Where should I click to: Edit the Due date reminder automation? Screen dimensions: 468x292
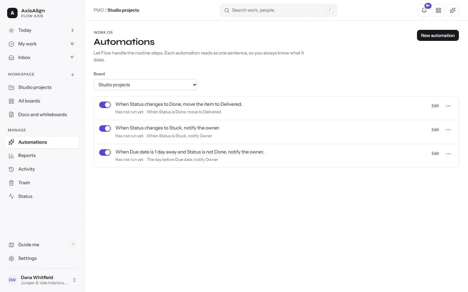pyautogui.click(x=435, y=153)
